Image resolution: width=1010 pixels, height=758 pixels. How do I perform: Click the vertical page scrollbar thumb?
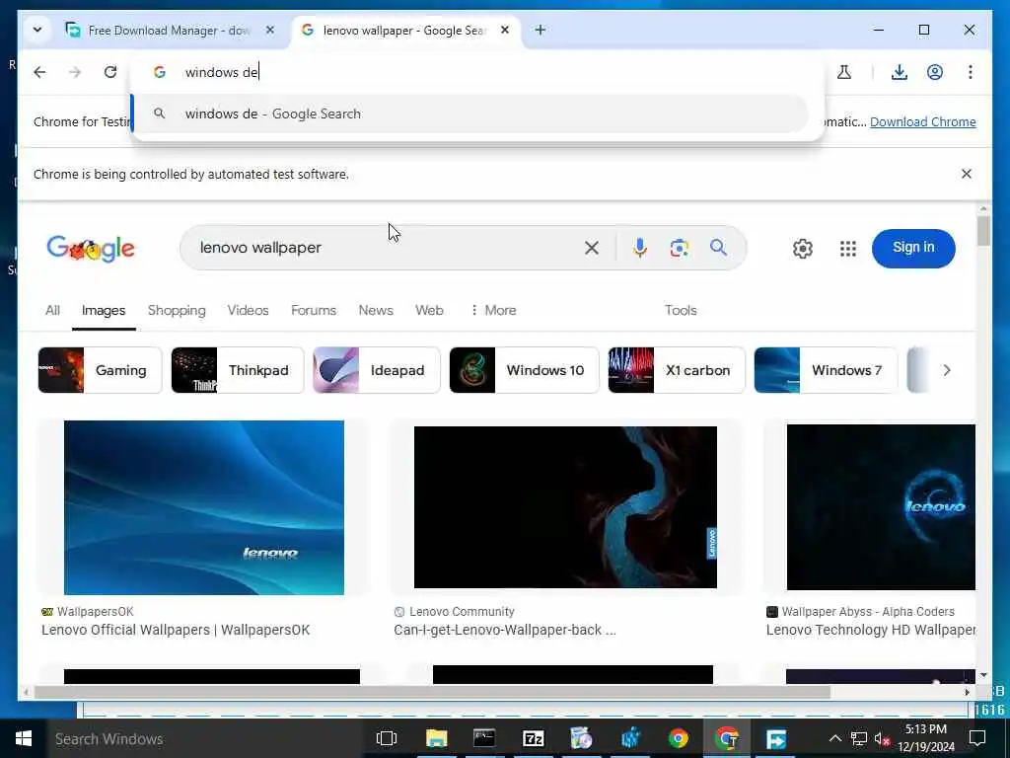point(983,231)
